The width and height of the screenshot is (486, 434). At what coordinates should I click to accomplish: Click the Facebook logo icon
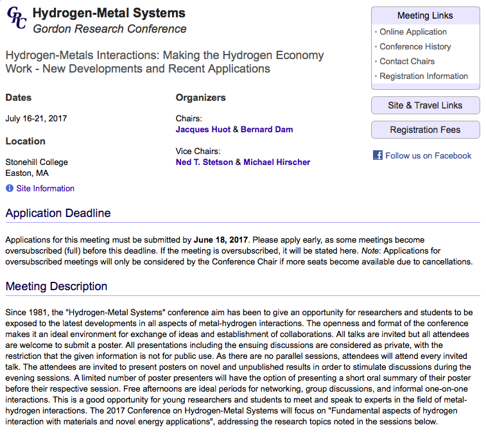click(x=378, y=155)
